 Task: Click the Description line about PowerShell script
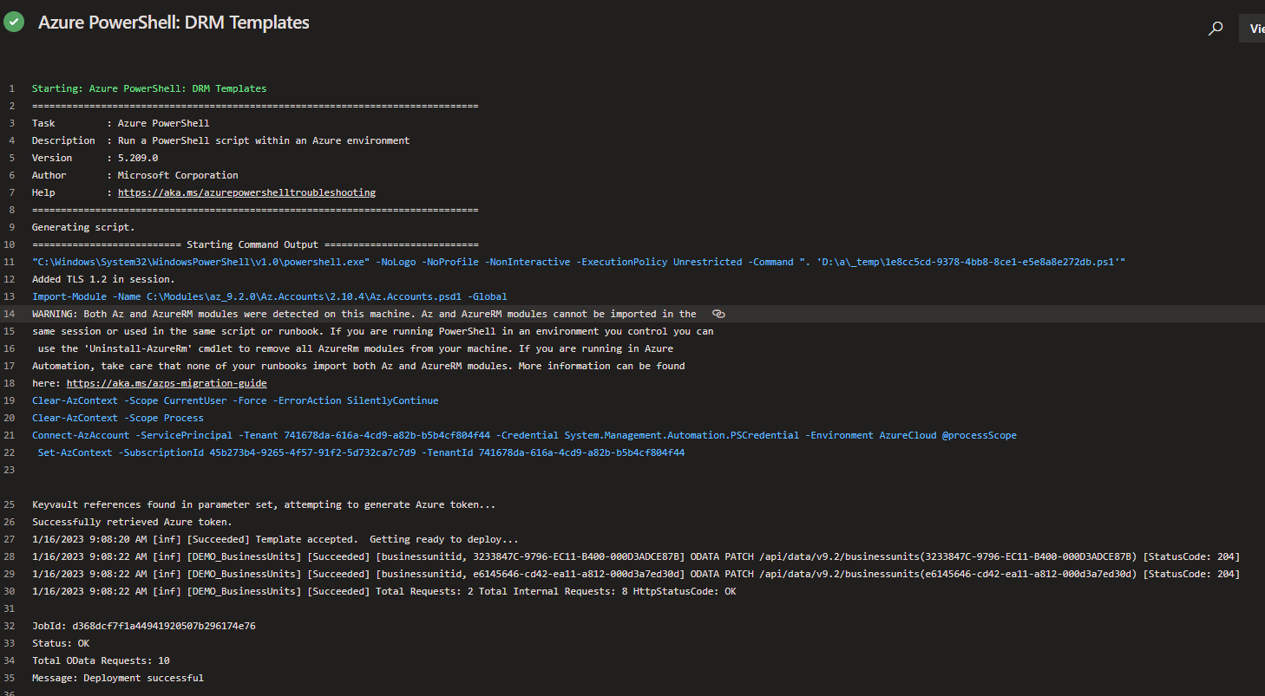(x=220, y=140)
